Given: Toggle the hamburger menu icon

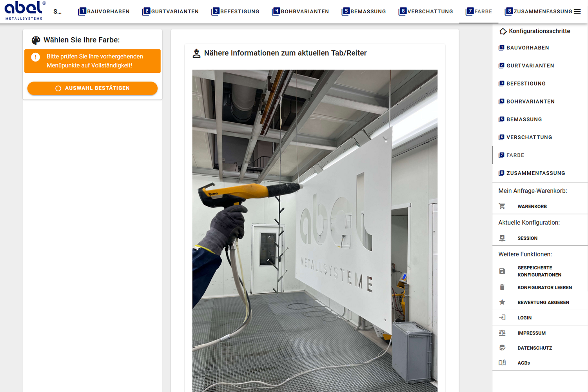Looking at the screenshot, I should tap(577, 11).
